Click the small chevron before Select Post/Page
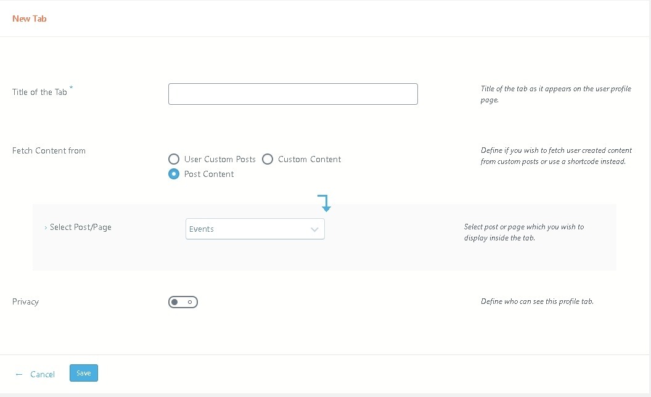The image size is (651, 397). (46, 227)
